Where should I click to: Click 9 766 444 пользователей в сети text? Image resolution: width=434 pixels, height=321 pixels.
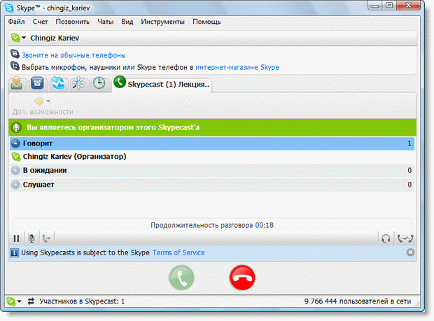[358, 301]
